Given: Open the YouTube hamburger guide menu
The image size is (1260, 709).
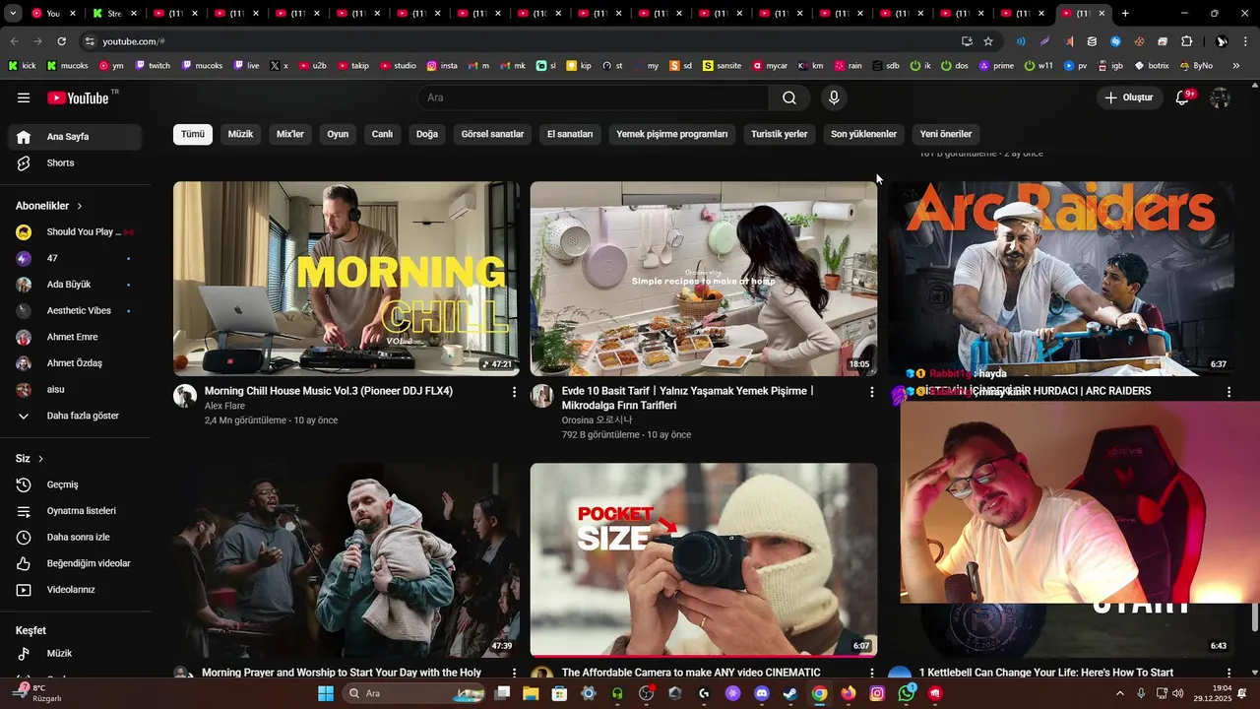Looking at the screenshot, I should click(x=24, y=97).
